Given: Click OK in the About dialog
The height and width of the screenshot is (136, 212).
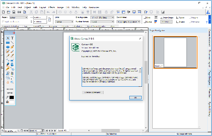Looking at the screenshot, I should point(135,98).
